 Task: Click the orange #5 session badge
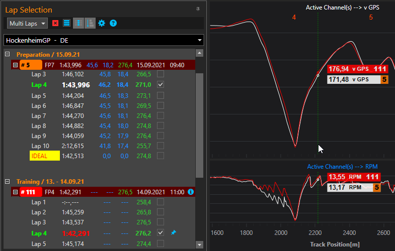coord(31,65)
